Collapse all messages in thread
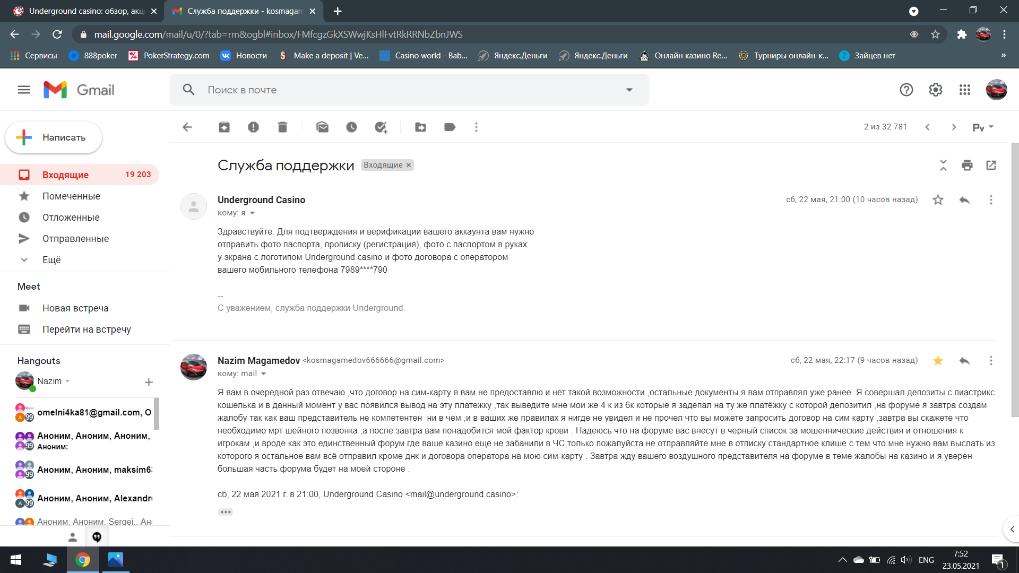The width and height of the screenshot is (1019, 573). 943,165
